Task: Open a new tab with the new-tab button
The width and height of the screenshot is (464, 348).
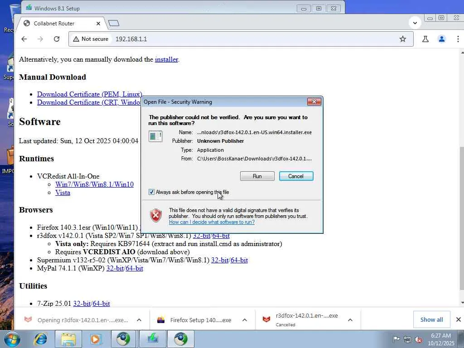Action: tap(114, 23)
